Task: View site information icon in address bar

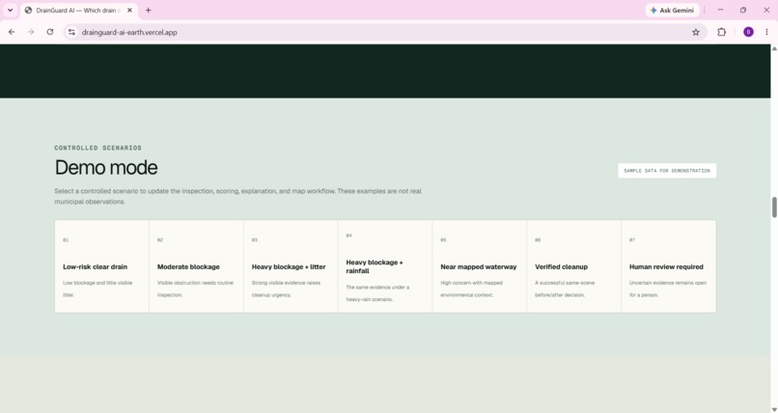Action: (x=71, y=32)
